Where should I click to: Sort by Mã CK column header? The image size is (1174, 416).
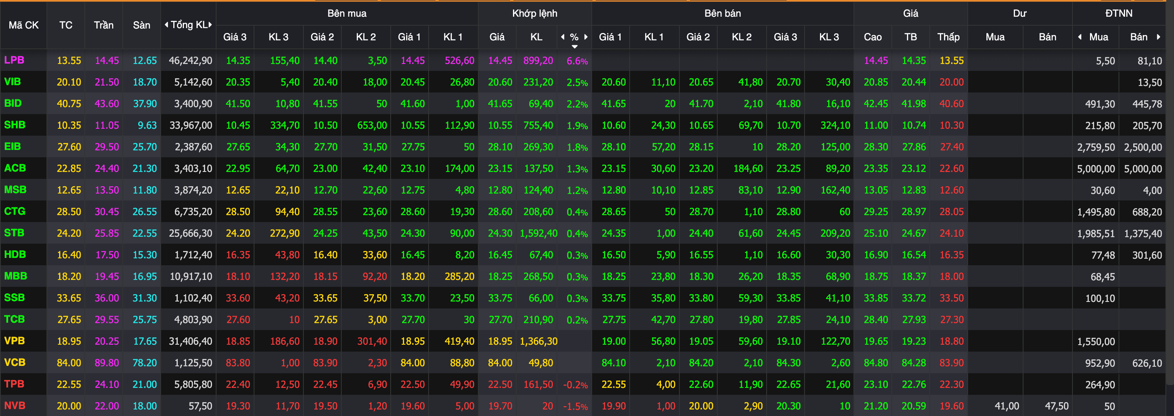[x=24, y=25]
